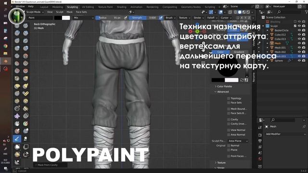Toggle X axis symmetry button
The height and width of the screenshot is (173, 308).
tap(242, 18)
